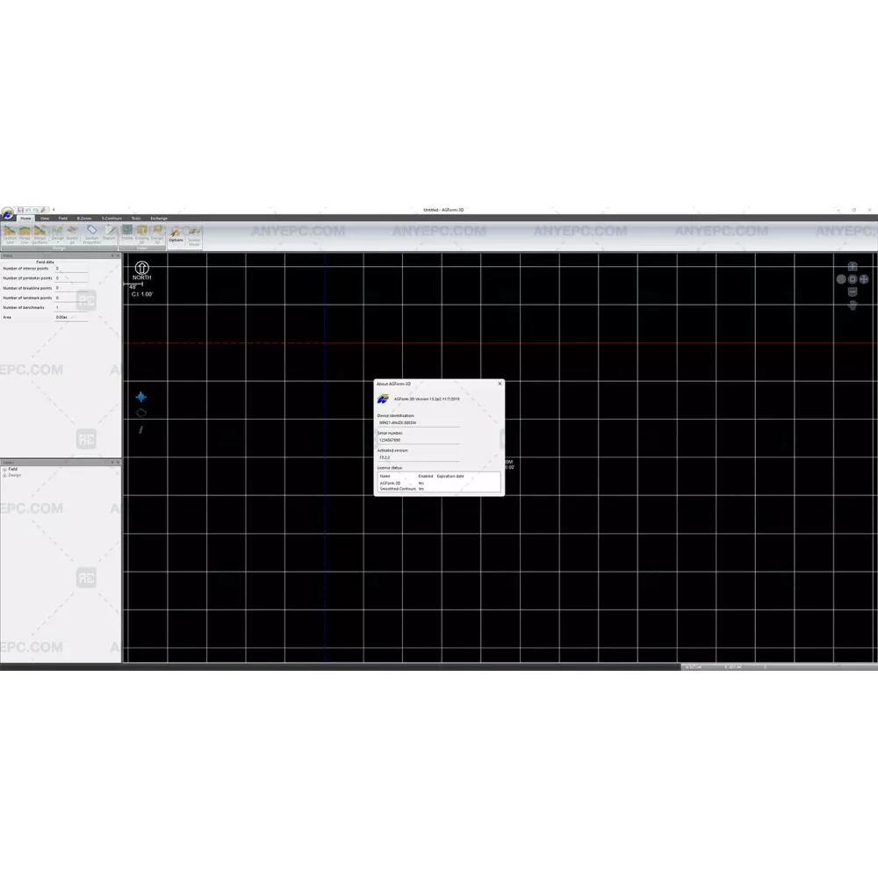Click the blue crosshair benchmark icon on canvas
This screenshot has width=878, height=878.
(x=140, y=397)
